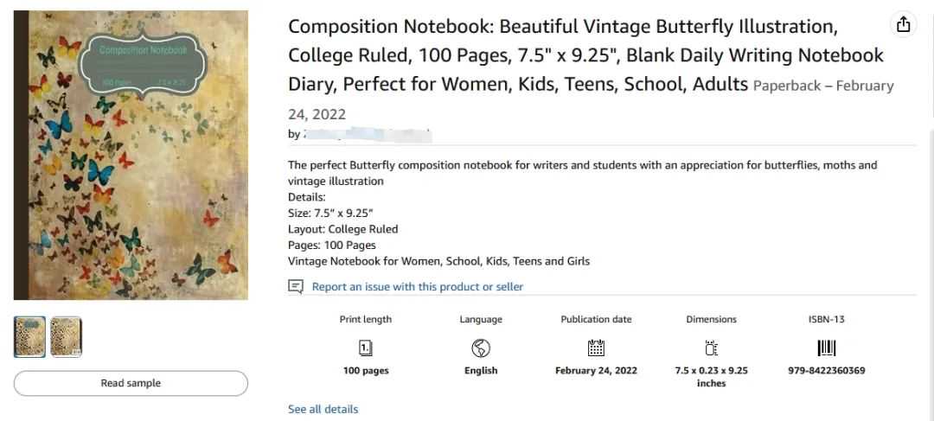Click the share icon at top right
Image resolution: width=934 pixels, height=421 pixels.
click(904, 25)
